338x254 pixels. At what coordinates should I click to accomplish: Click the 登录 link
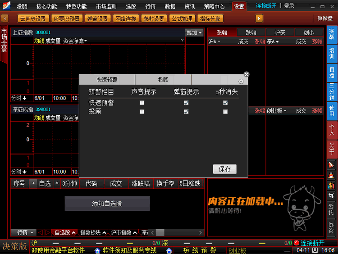click(289, 6)
